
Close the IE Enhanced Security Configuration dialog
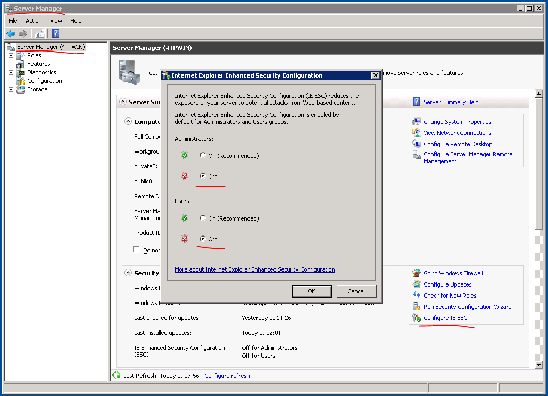375,75
